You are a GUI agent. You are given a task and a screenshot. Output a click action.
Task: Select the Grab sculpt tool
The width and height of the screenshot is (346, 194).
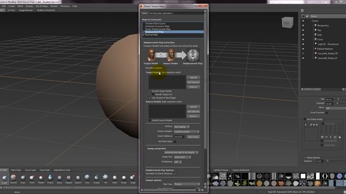point(23,178)
